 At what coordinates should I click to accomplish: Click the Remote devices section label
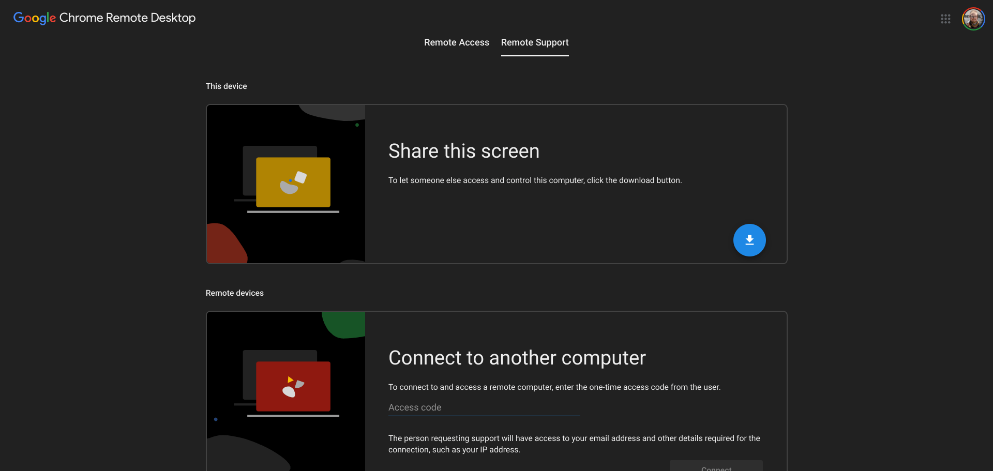tap(234, 293)
